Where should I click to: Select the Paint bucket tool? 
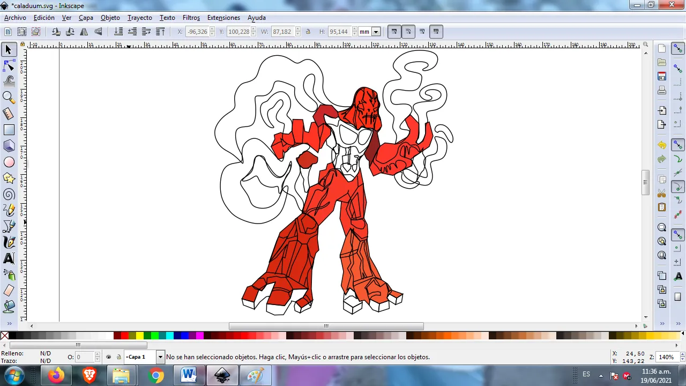pyautogui.click(x=9, y=307)
